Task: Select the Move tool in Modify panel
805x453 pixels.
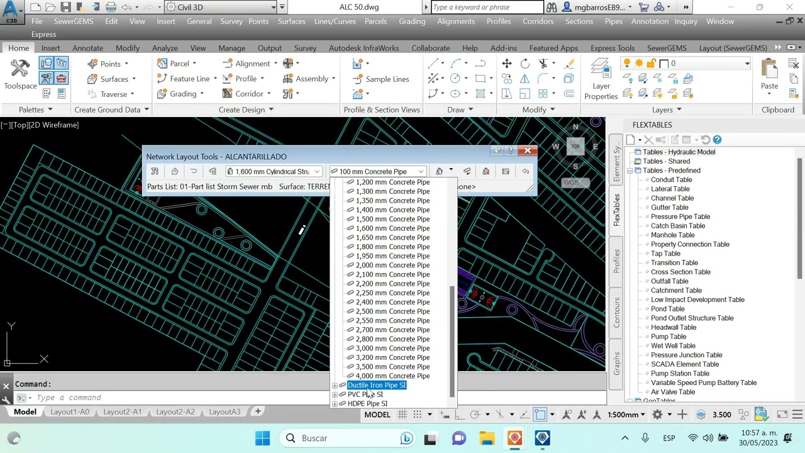Action: coord(506,63)
